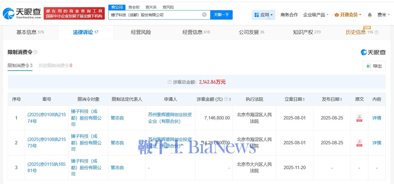This screenshot has width=394, height=184.
Task: Clear the search box with X icon
Action: coord(204,15)
